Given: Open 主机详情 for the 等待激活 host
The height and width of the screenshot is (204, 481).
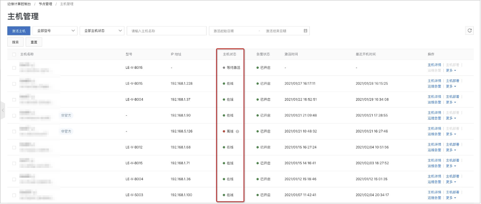Looking at the screenshot, I should point(434,65).
